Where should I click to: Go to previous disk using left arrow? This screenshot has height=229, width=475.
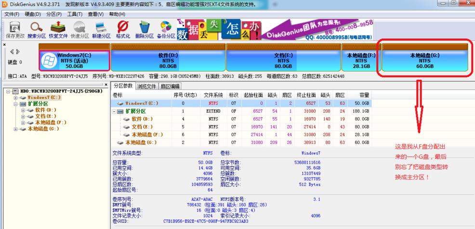(x=13, y=51)
